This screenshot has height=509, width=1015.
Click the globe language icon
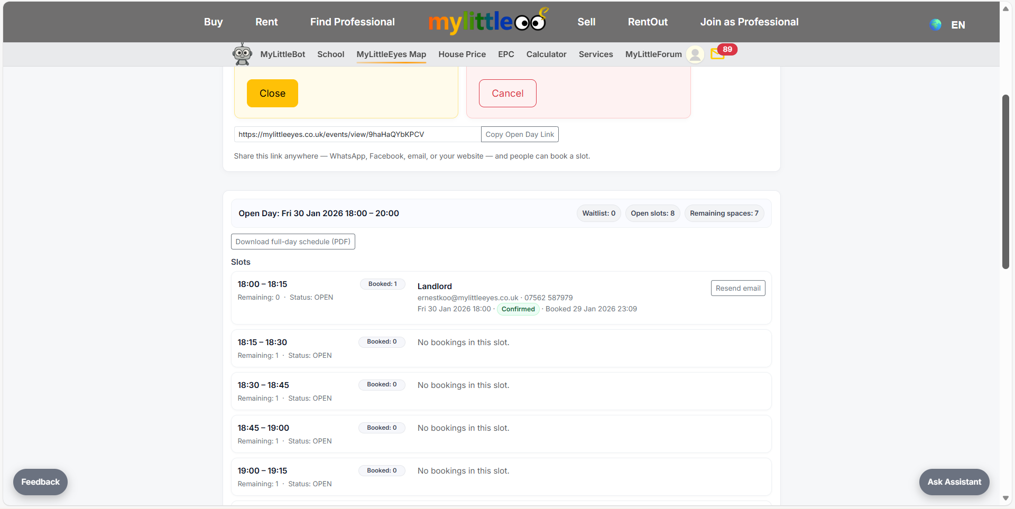click(935, 24)
